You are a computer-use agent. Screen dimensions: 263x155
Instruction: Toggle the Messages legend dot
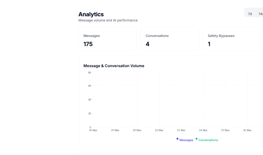[177, 139]
